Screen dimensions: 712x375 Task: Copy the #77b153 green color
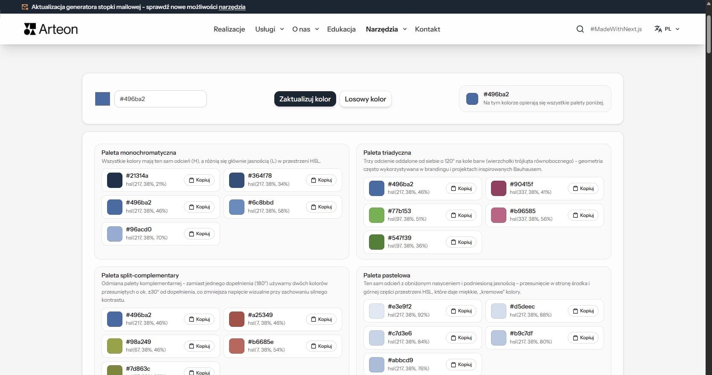point(461,216)
